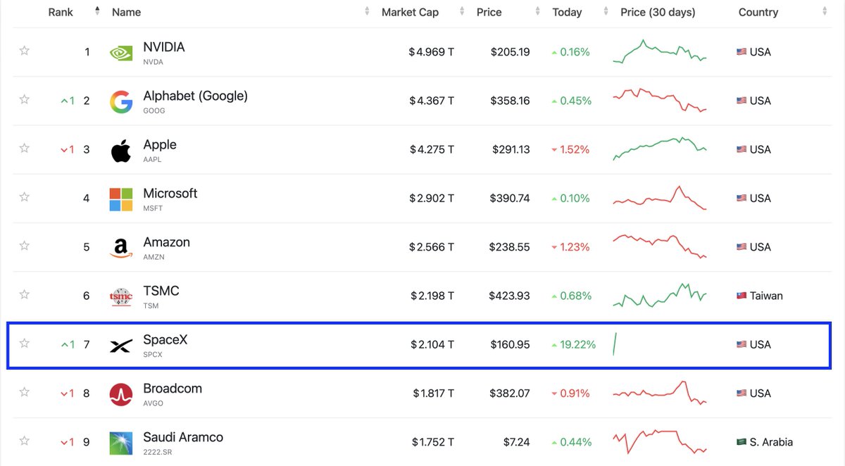Open the Alphabet (Google) name link
This screenshot has height=466, width=845.
196,96
